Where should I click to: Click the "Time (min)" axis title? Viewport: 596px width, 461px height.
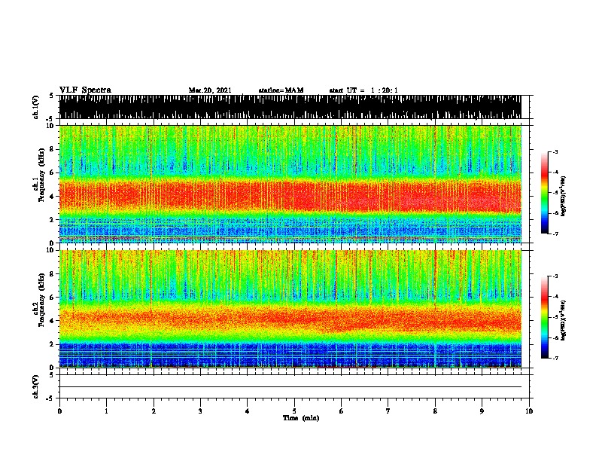[301, 418]
